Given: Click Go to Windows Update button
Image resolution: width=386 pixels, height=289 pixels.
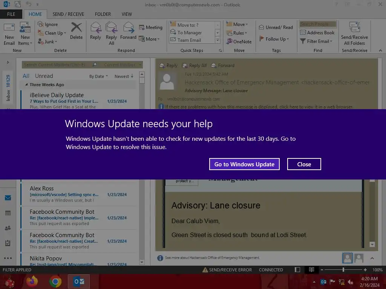Looking at the screenshot, I should pyautogui.click(x=244, y=164).
